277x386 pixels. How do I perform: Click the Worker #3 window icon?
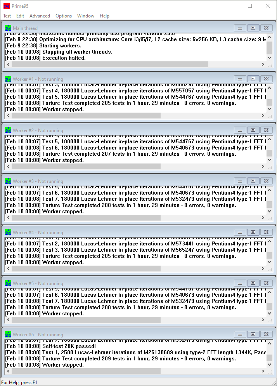point(8,181)
